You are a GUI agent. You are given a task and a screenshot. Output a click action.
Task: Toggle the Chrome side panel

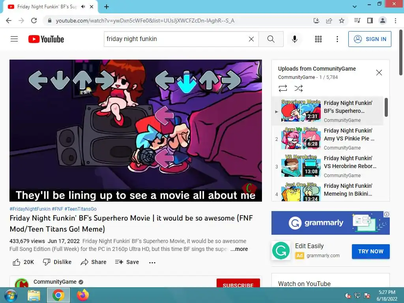click(370, 21)
